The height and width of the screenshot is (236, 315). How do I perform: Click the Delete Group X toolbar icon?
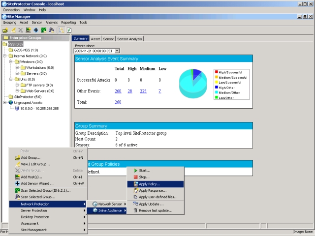21,30
